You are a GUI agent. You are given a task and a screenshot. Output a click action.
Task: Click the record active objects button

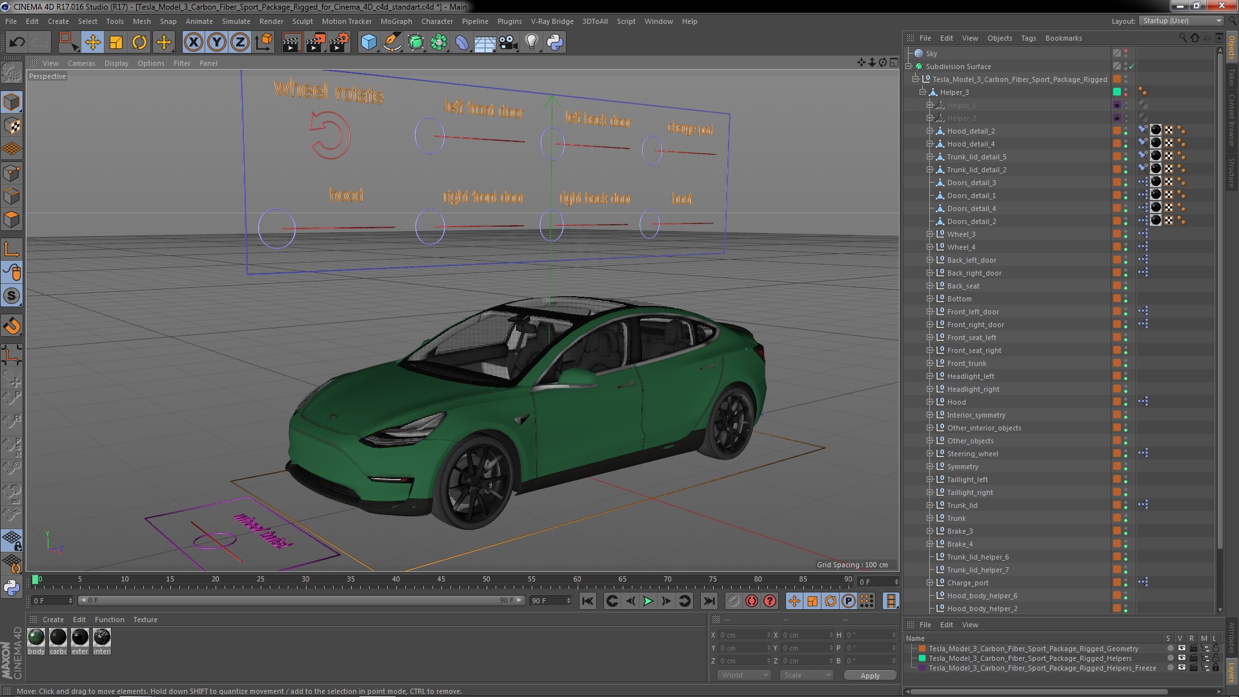[733, 601]
